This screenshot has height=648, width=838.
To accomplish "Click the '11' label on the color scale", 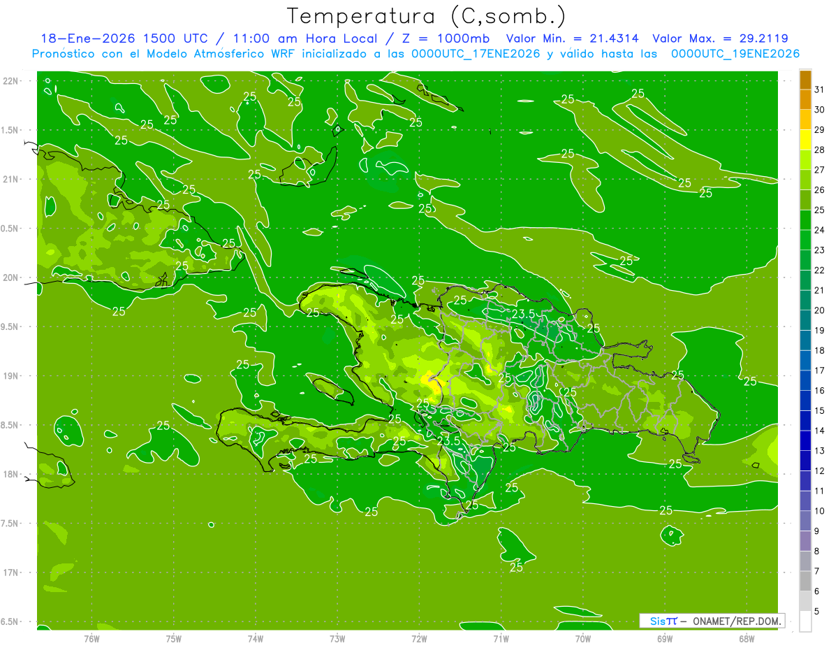I will 819,491.
